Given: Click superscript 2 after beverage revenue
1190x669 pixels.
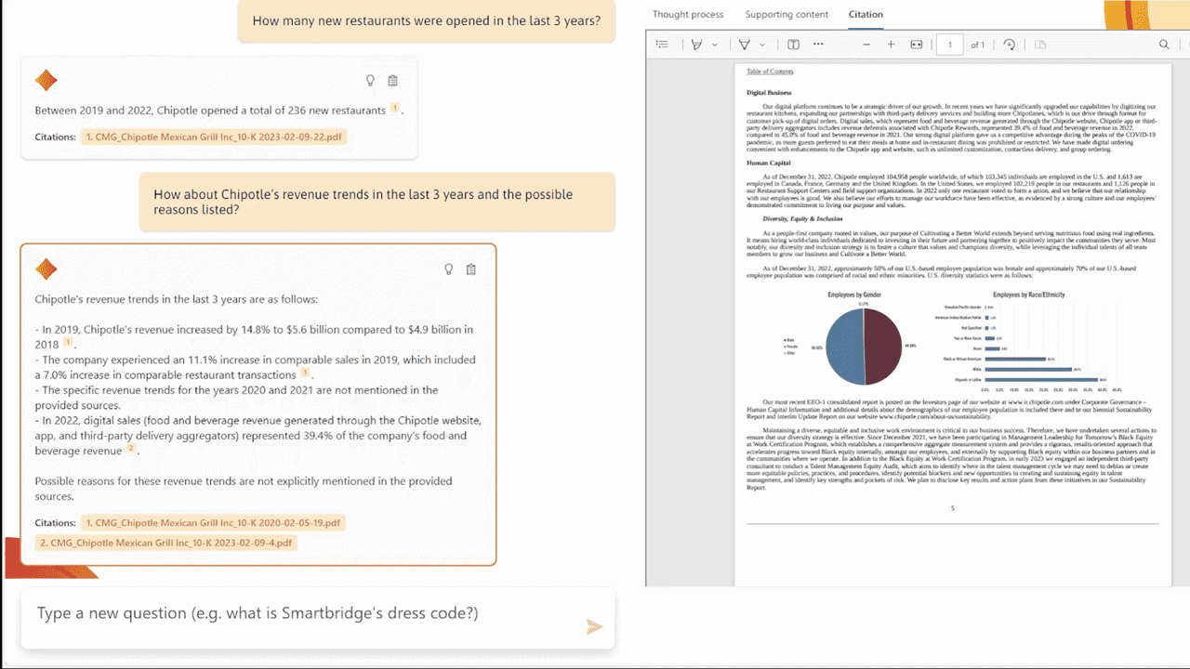Looking at the screenshot, I should (131, 449).
